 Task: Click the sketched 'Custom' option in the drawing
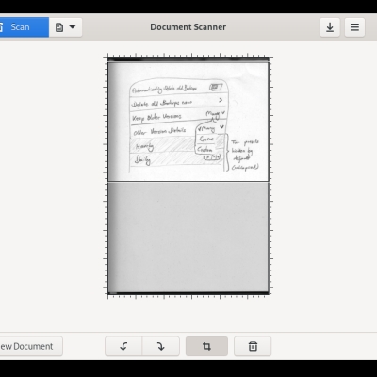[x=205, y=150]
